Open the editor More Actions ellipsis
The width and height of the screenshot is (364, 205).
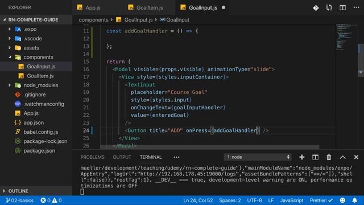click(x=357, y=7)
